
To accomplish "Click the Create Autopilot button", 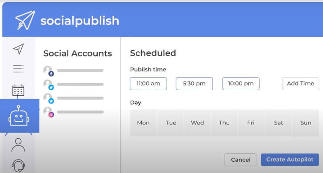I will [290, 159].
